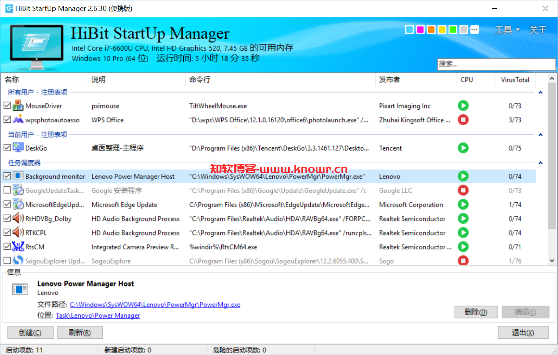Disable the DeskGo startup checkbox

click(x=7, y=148)
